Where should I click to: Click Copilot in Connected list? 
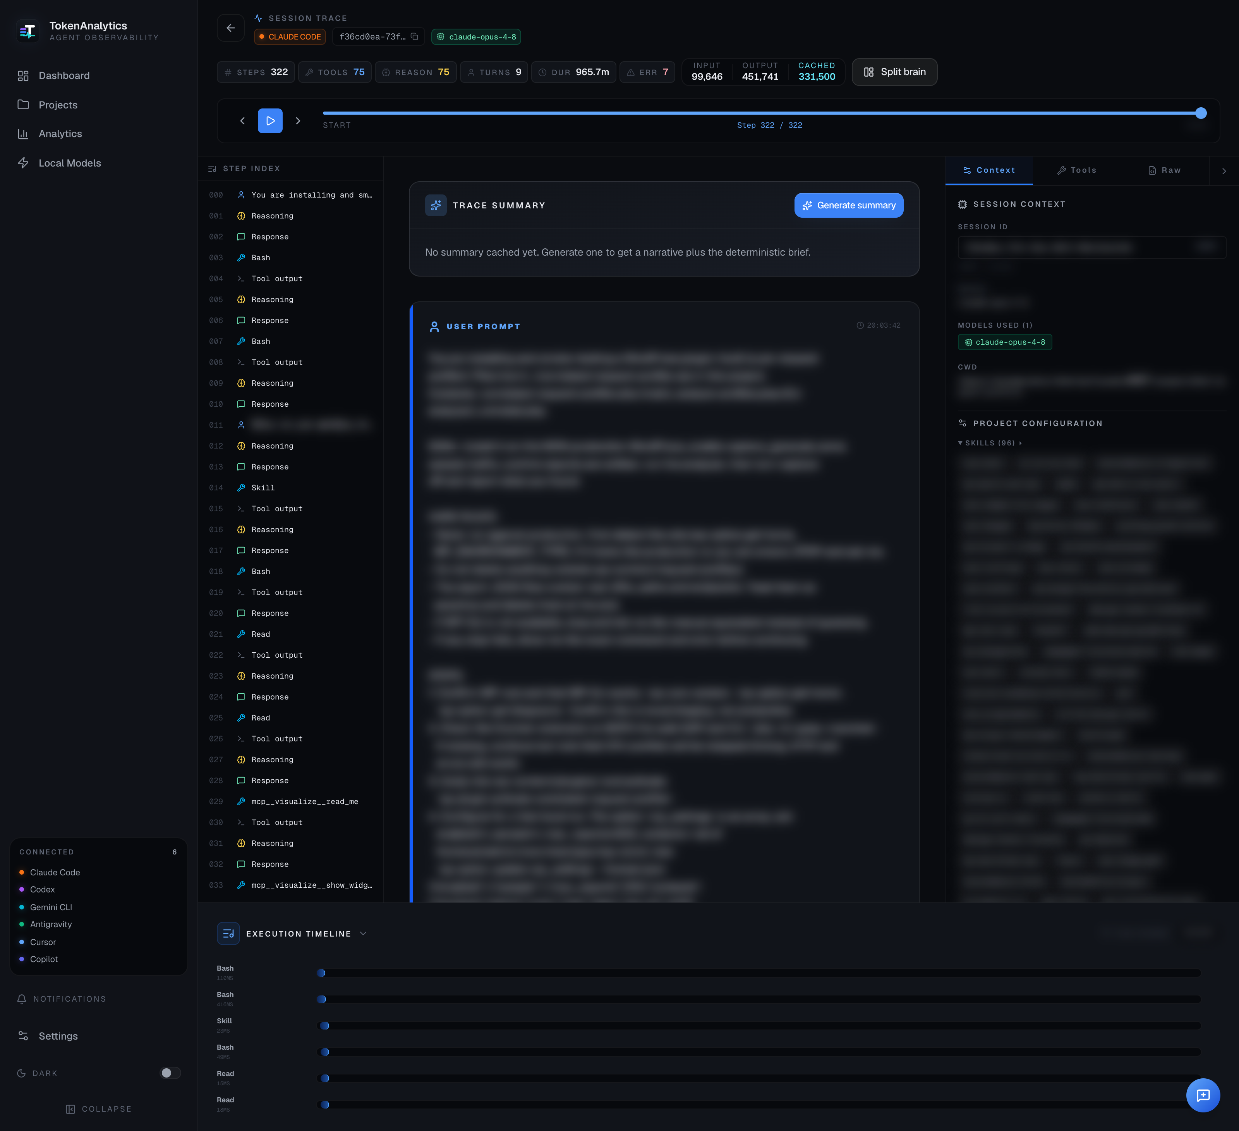coord(38,959)
